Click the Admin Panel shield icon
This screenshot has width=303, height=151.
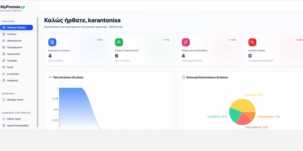click(x=4, y=119)
